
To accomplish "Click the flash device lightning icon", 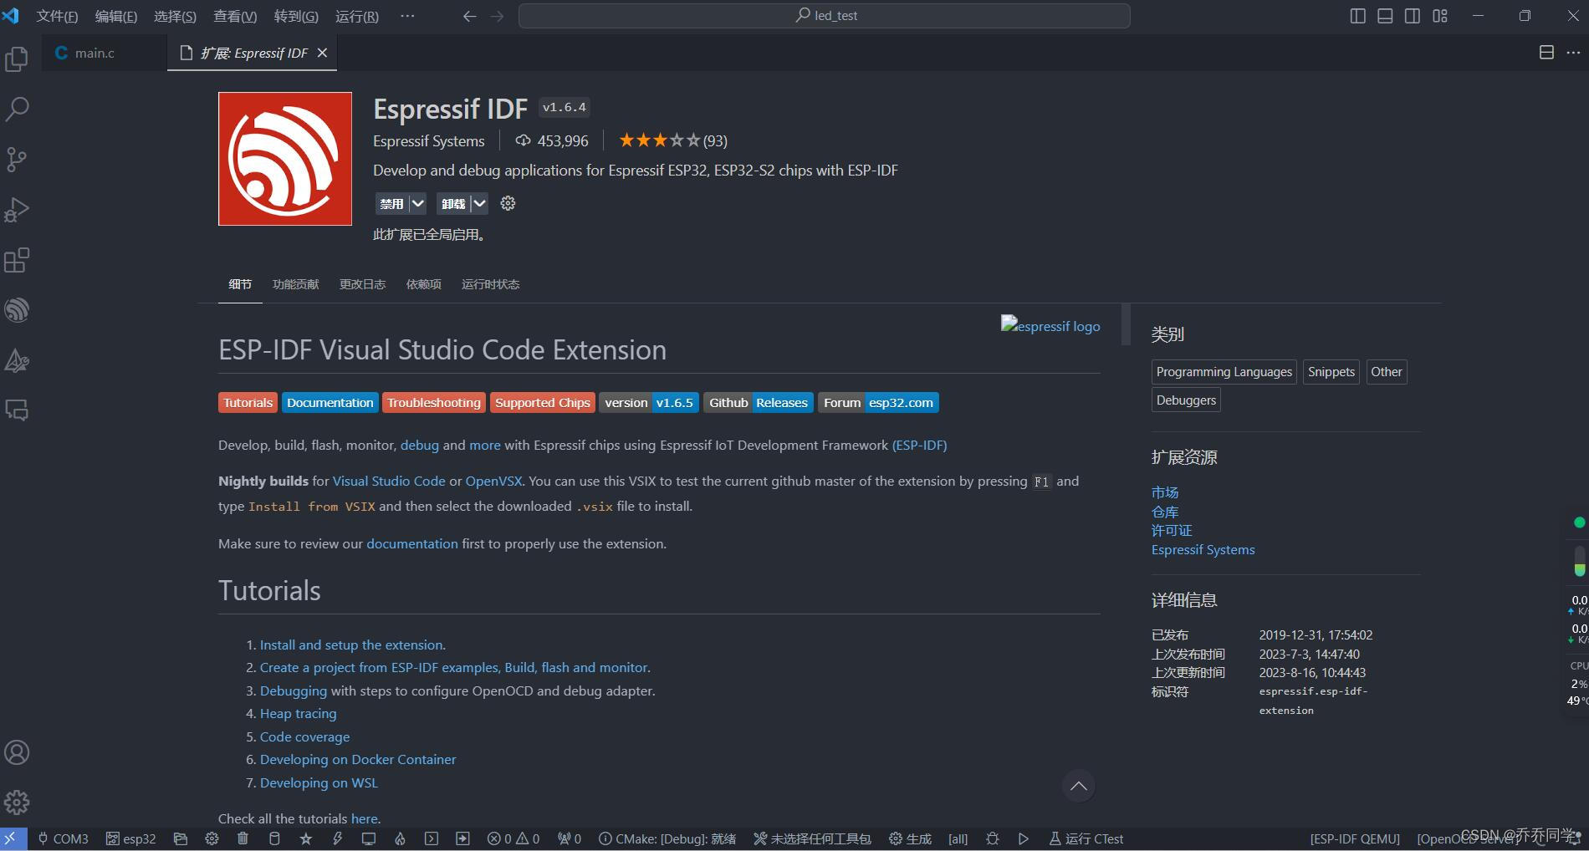I will (337, 838).
